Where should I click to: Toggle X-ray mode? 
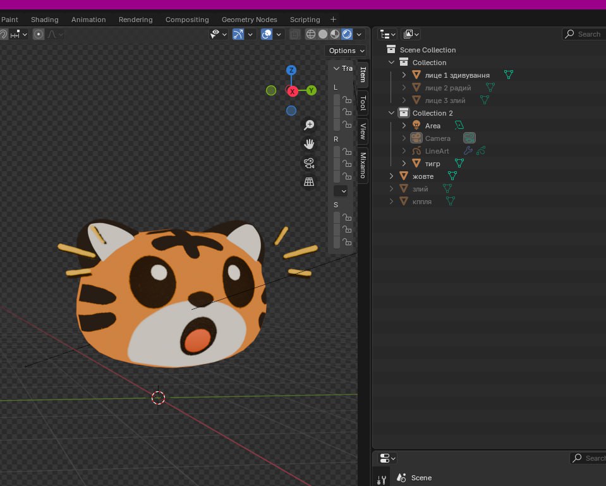point(294,34)
